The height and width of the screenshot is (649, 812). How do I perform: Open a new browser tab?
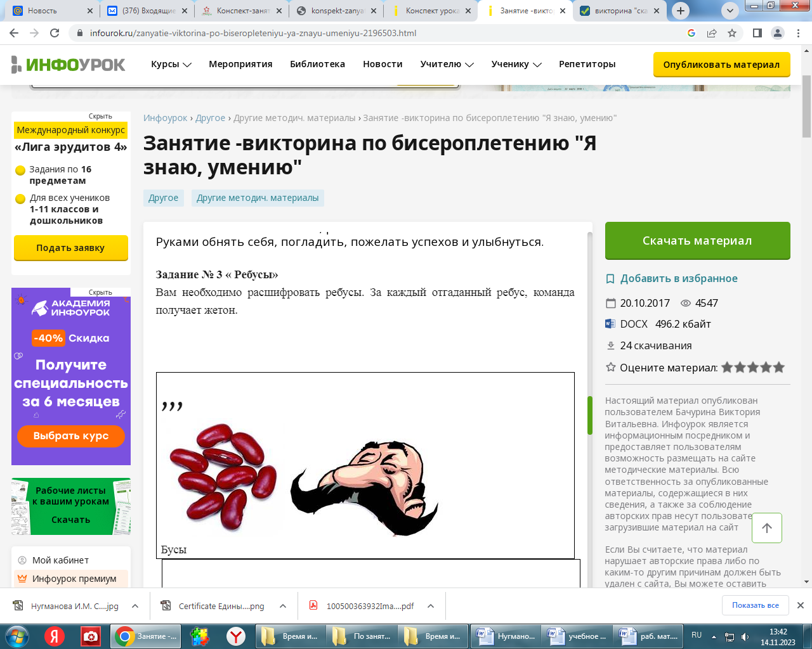pos(681,11)
